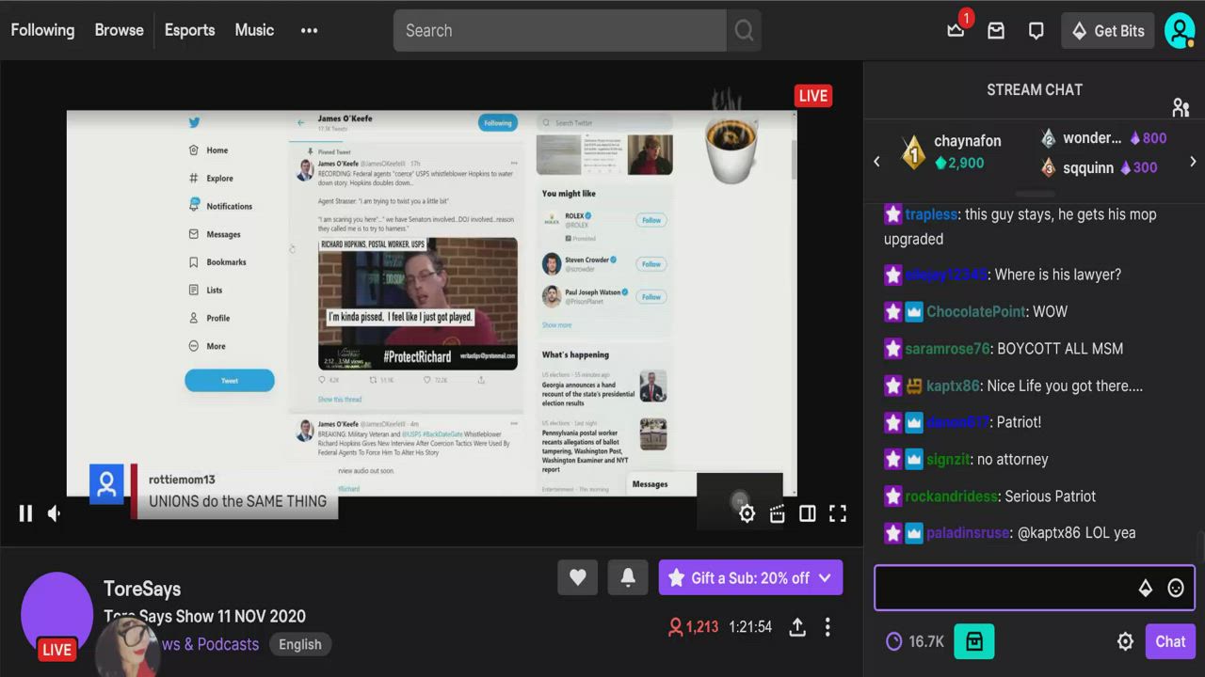The image size is (1205, 677).
Task: Click the clip clapperboard icon
Action: click(777, 513)
